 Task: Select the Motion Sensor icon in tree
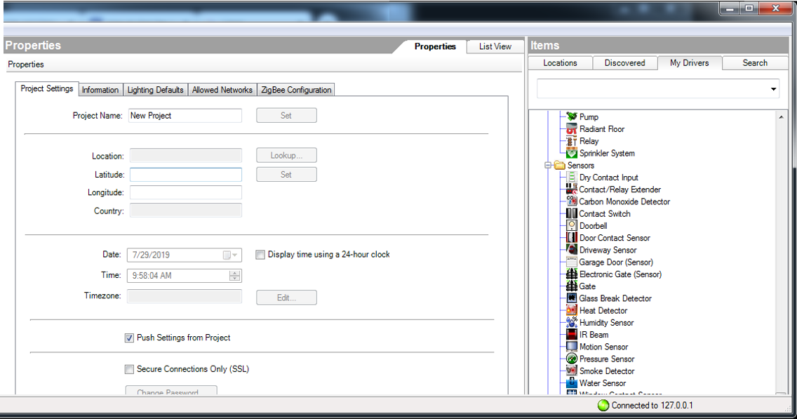point(572,347)
